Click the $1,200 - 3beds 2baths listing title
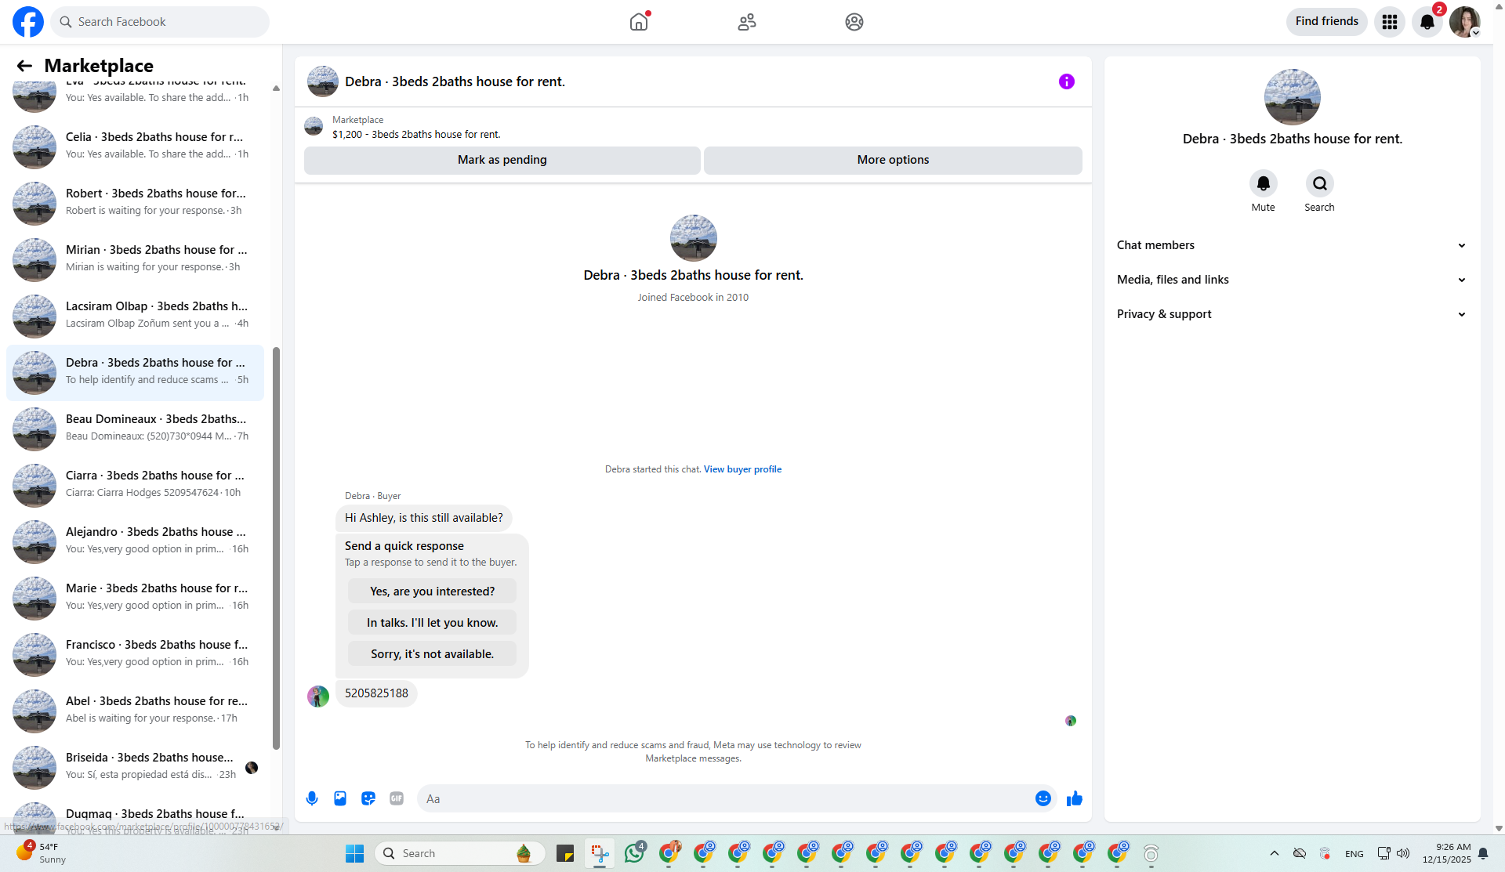1505x872 pixels. pyautogui.click(x=416, y=134)
